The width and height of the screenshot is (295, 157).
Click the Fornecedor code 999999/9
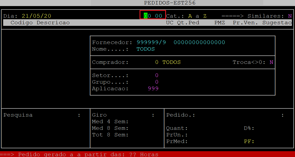pyautogui.click(x=151, y=42)
